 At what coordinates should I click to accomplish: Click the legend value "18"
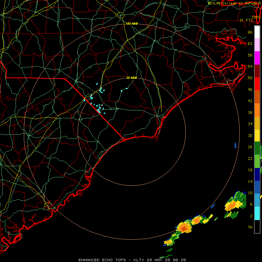point(250,170)
